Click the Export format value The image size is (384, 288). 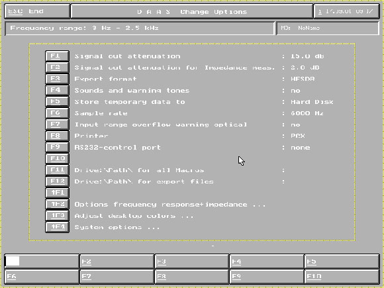tap(303, 79)
